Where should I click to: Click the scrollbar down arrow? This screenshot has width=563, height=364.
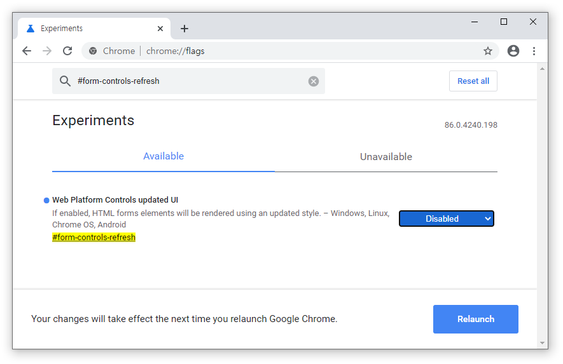pyautogui.click(x=542, y=343)
